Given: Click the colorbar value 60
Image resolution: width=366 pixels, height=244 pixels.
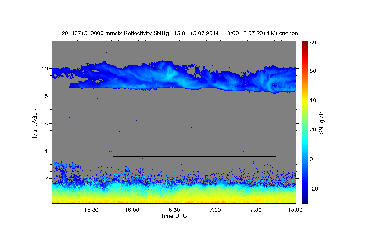Looking at the screenshot, I should click(313, 70).
